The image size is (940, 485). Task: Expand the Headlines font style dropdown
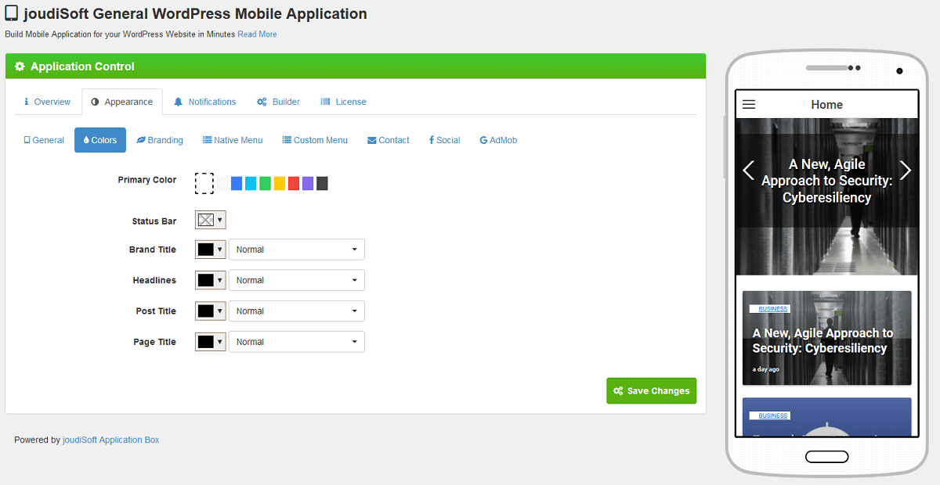tap(296, 280)
